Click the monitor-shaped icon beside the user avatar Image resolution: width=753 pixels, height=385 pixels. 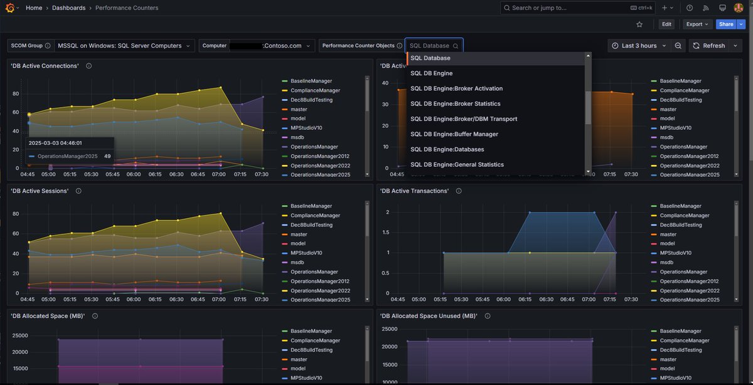[x=722, y=8]
